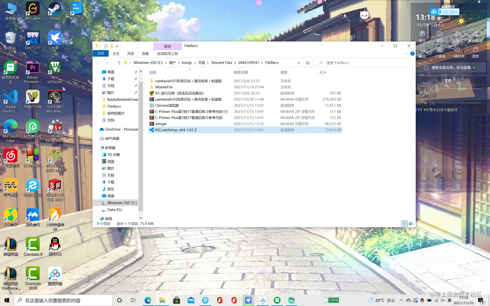Expand breadcrumb arrow after Tencent Files
The height and width of the screenshot is (306, 490).
click(x=235, y=63)
